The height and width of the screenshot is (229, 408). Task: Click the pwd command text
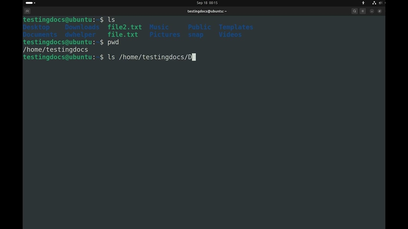(x=113, y=42)
